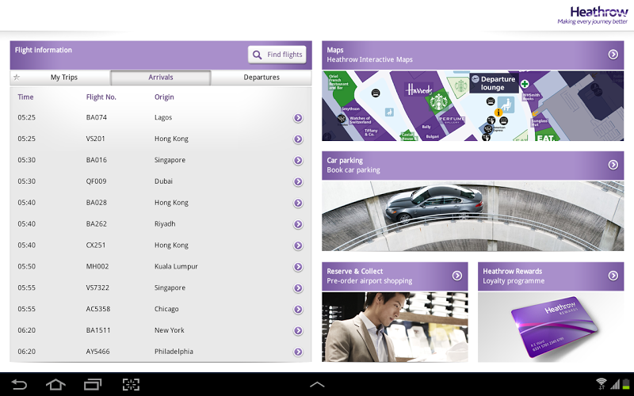The image size is (634, 396).
Task: Open details arrow for QF009 Dubai
Action: (298, 181)
